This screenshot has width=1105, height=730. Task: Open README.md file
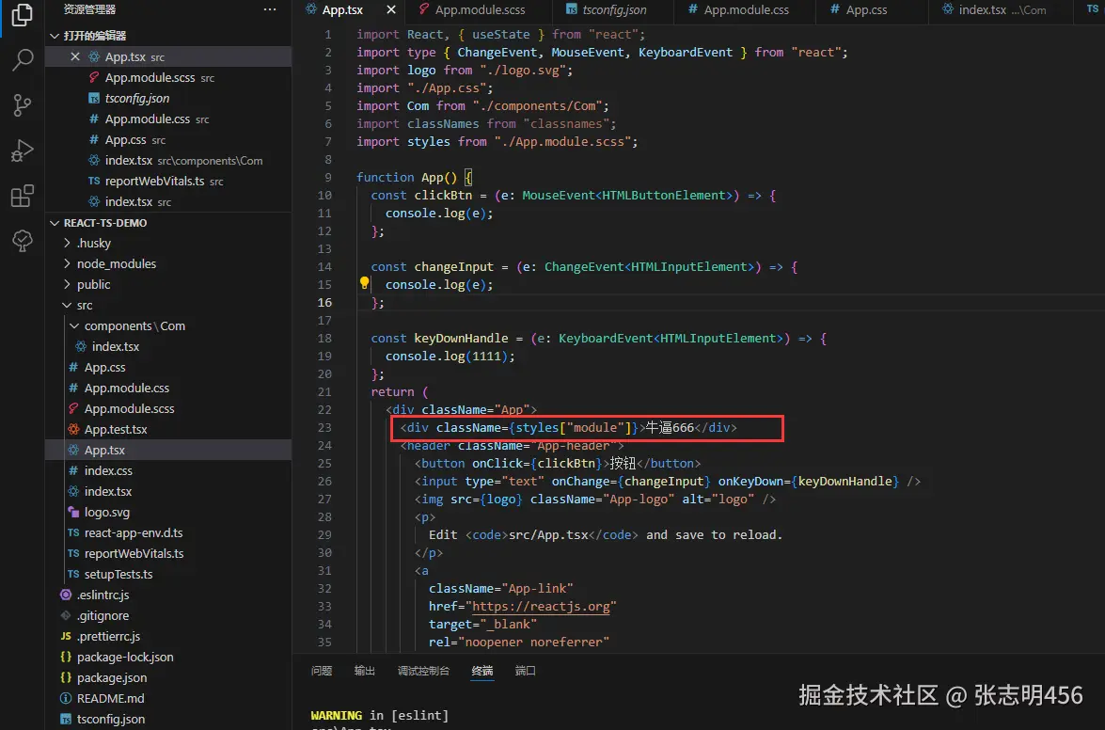pyautogui.click(x=168, y=698)
